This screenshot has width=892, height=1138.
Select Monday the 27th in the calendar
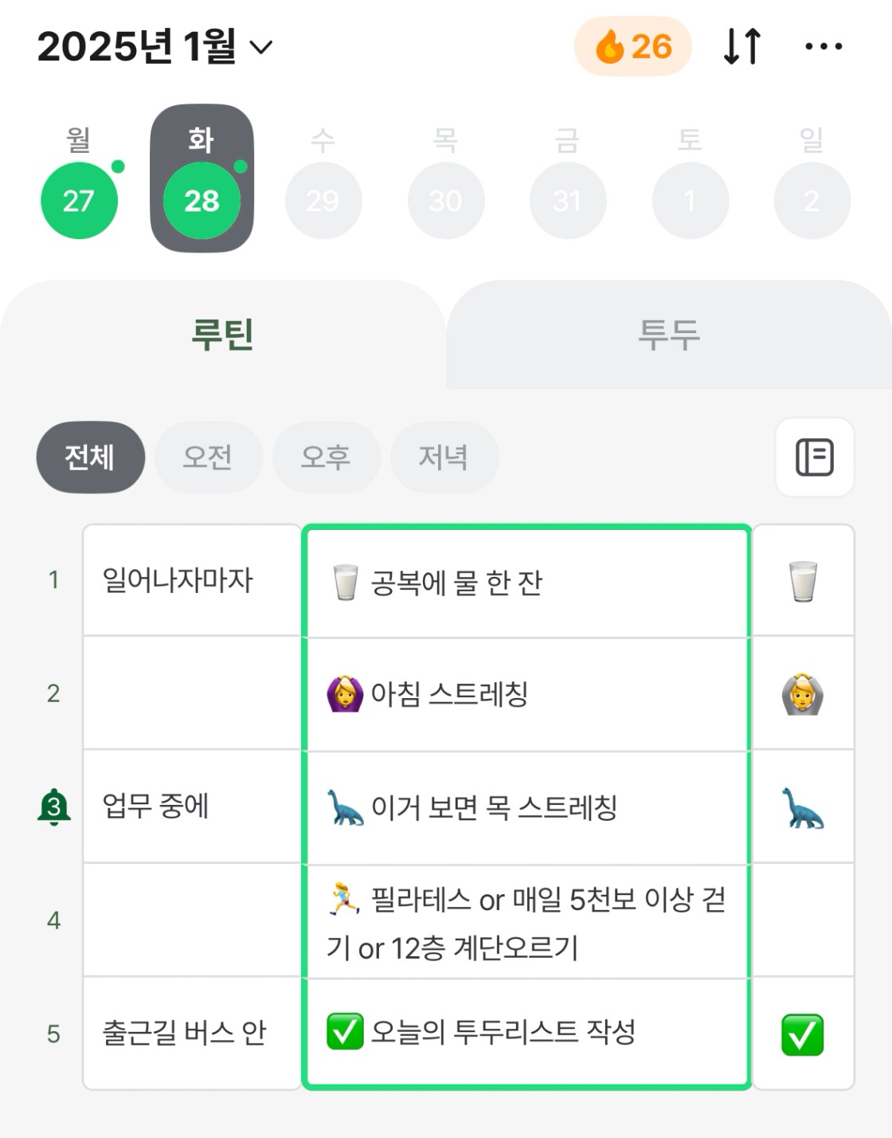79,200
